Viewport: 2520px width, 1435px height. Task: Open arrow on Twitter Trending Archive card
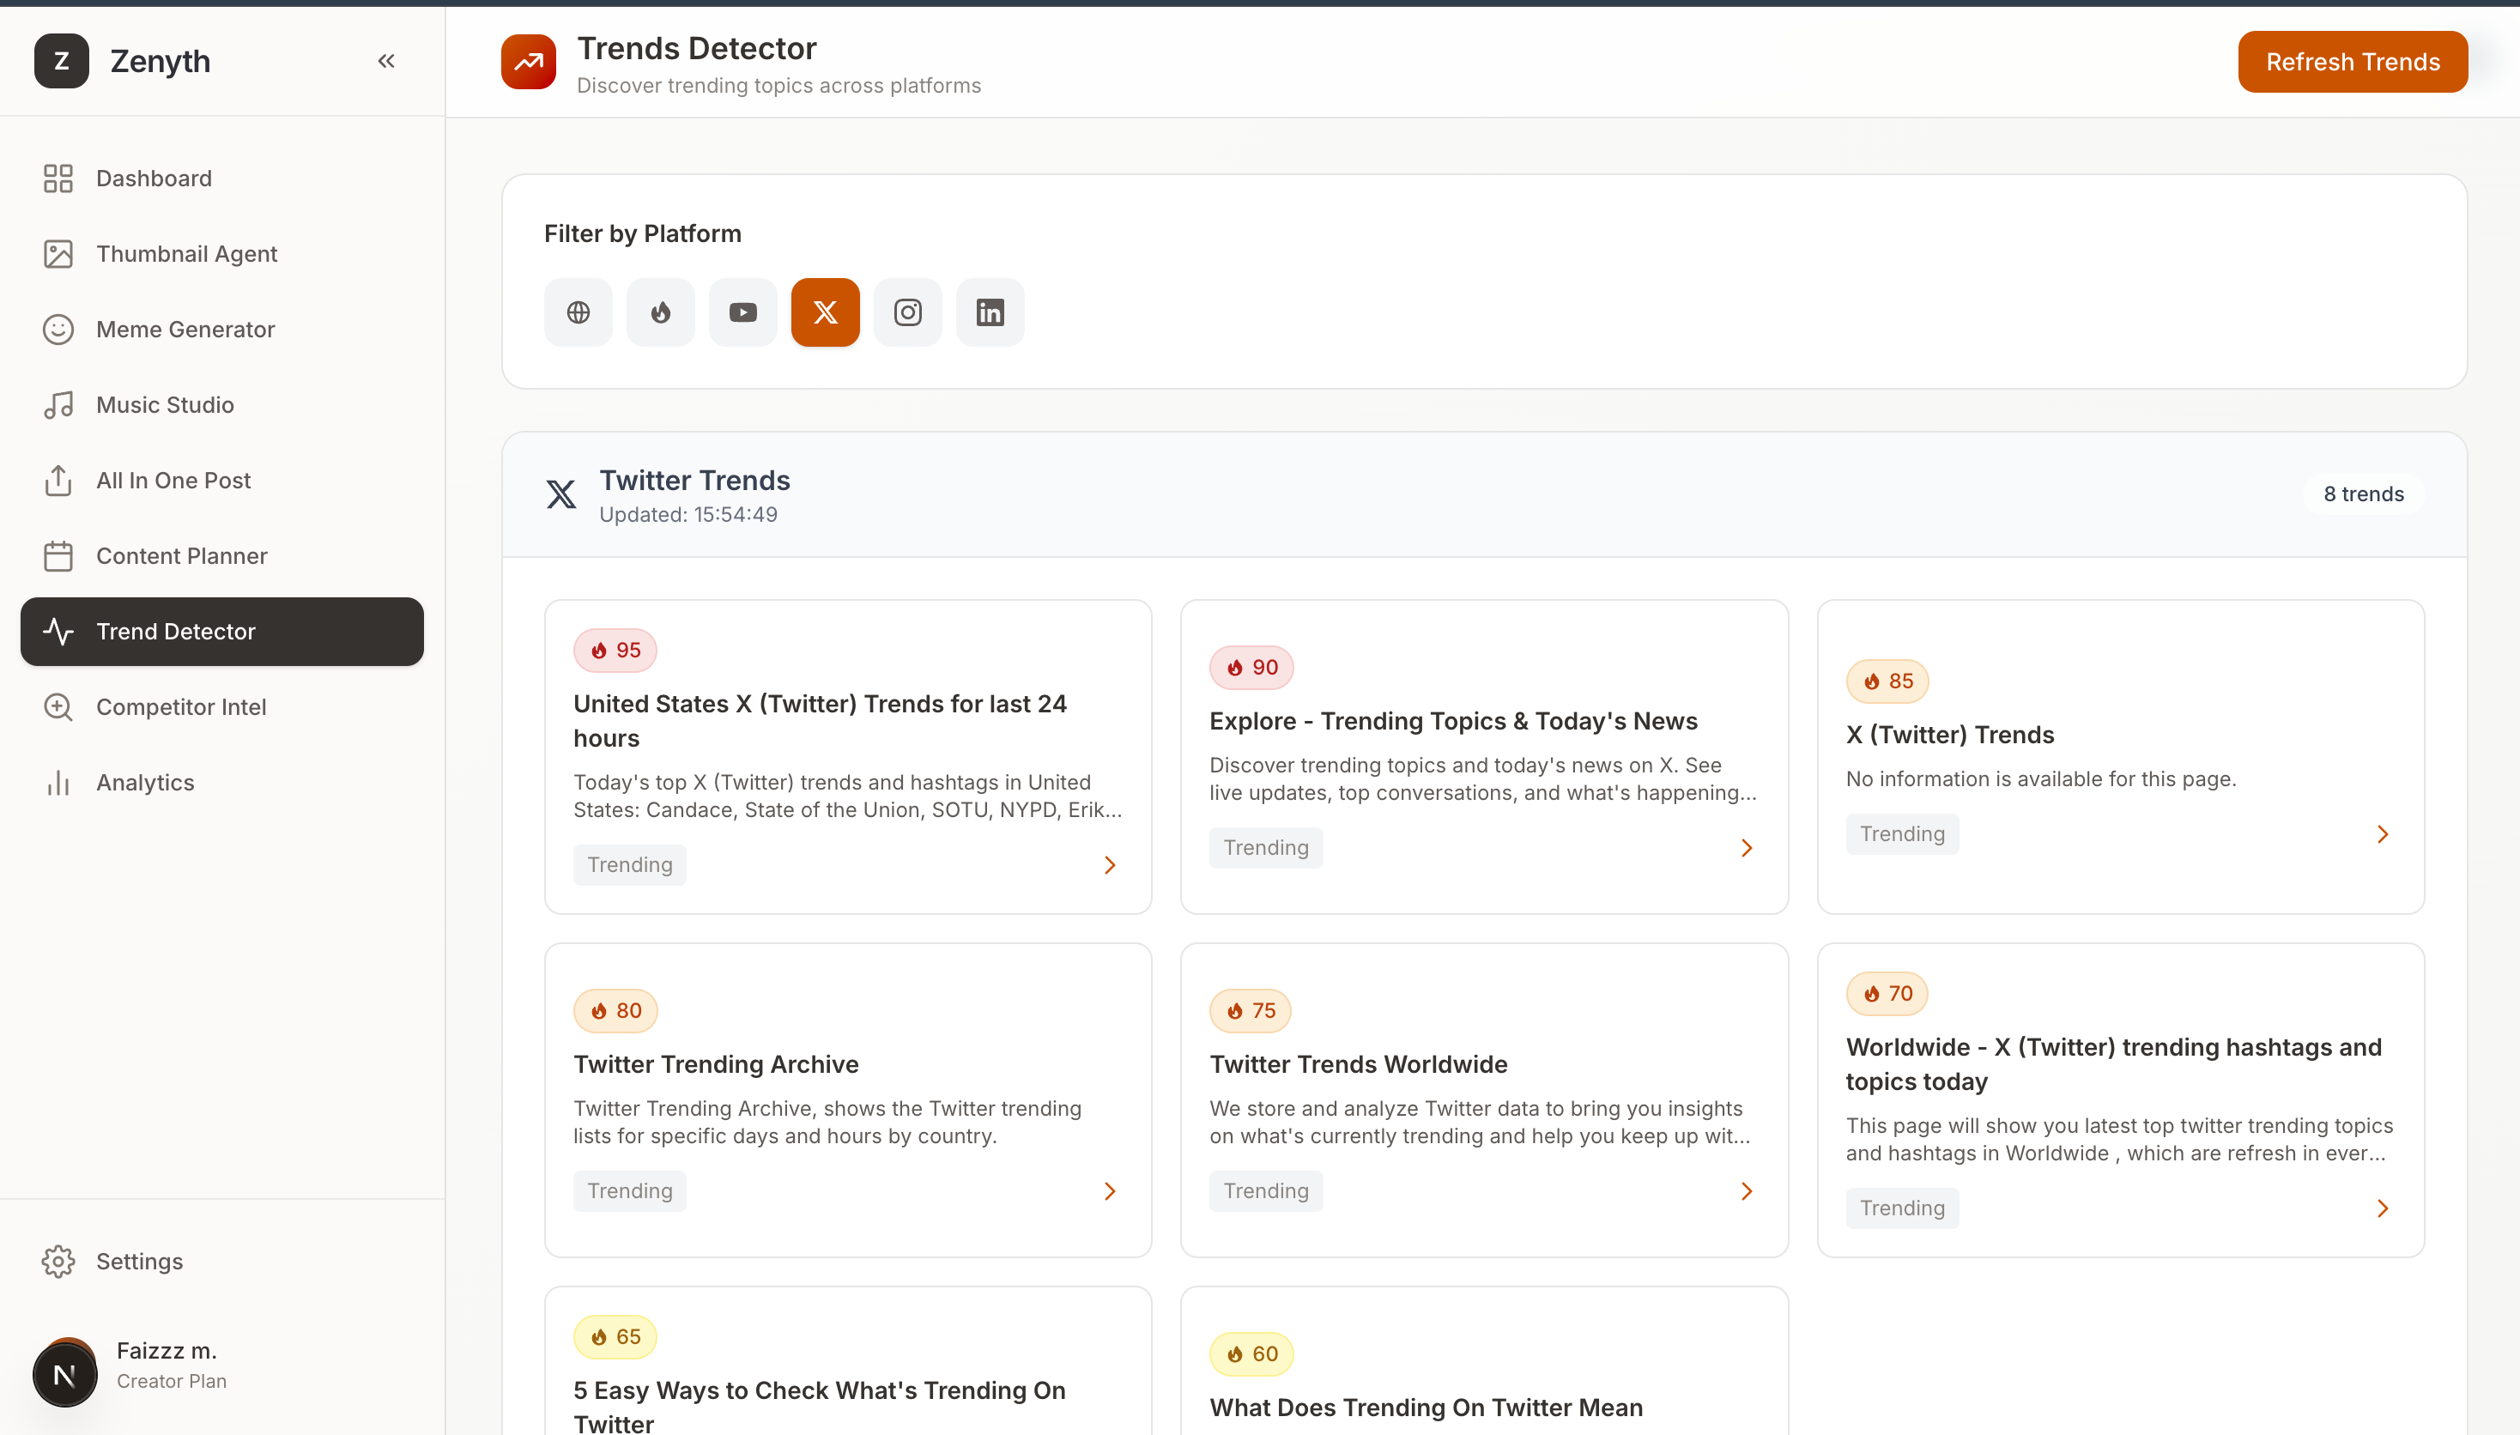(1110, 1191)
